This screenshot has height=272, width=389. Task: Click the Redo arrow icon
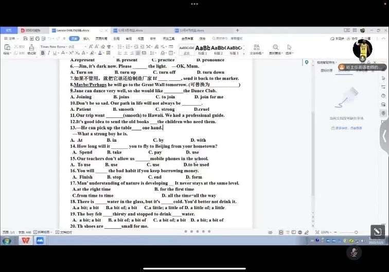click(x=58, y=39)
